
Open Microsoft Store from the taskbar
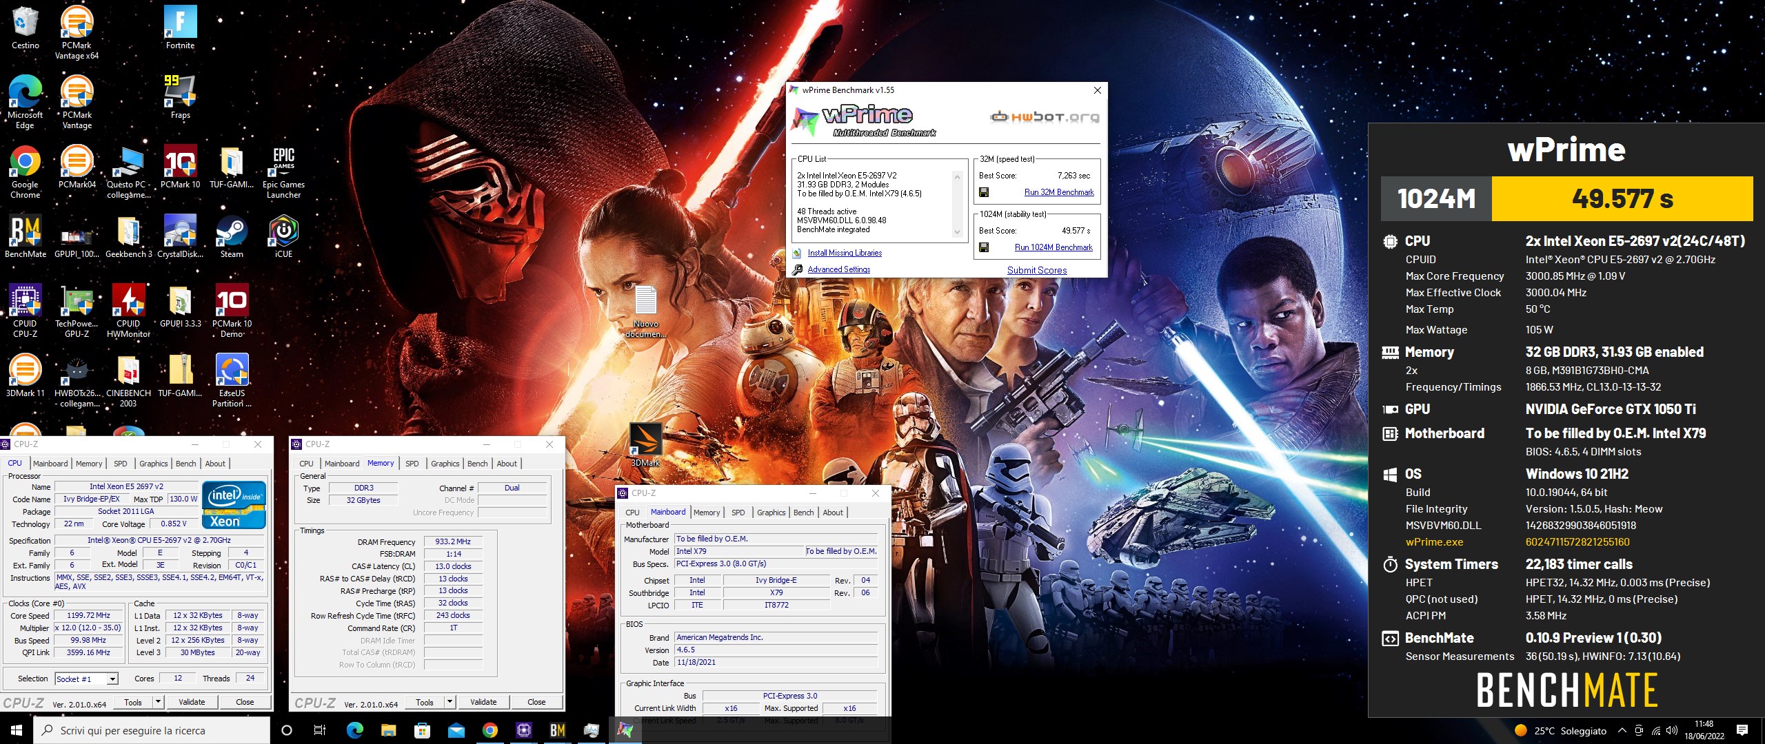click(x=422, y=730)
